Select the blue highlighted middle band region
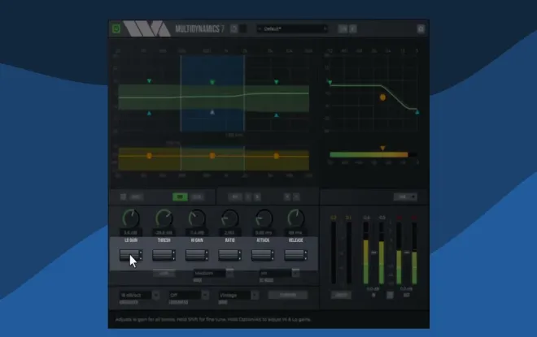This screenshot has height=337, width=537. tap(212, 93)
